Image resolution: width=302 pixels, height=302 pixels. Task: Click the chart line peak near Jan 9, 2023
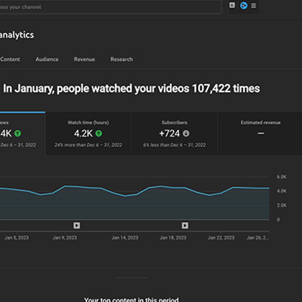pos(65,186)
